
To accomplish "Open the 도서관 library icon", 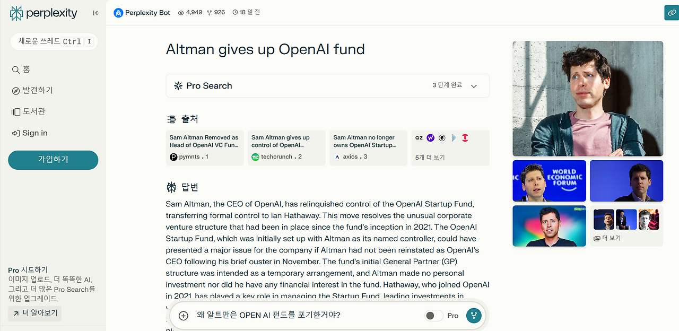I will click(17, 111).
